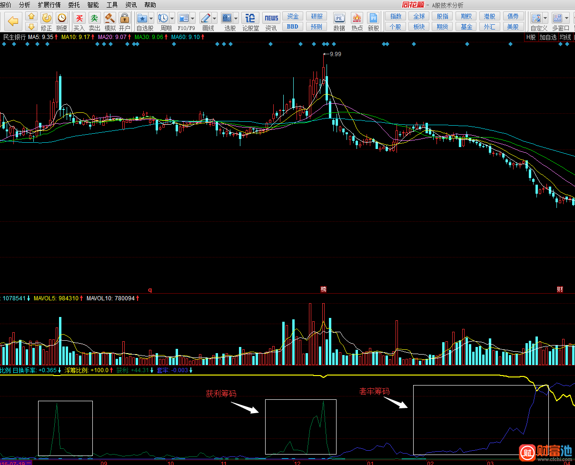Click the 周期 period clock icon
The image size is (575, 465).
click(163, 19)
